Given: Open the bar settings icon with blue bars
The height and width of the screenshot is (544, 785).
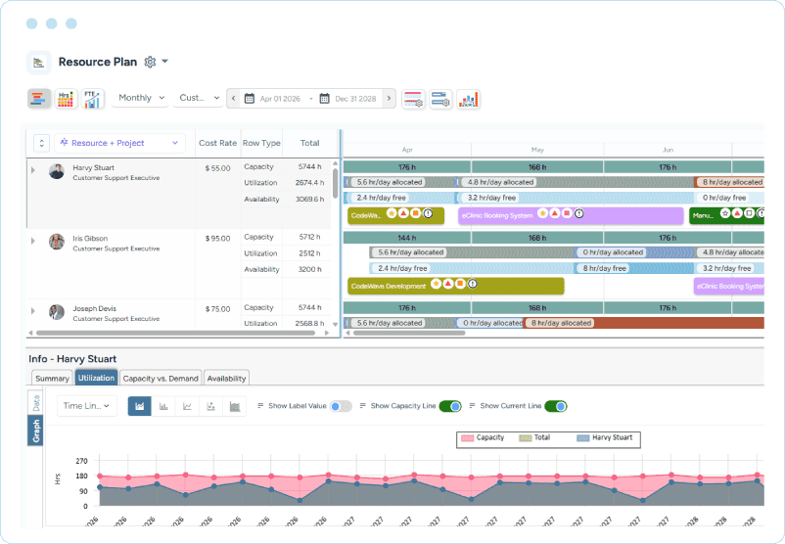Looking at the screenshot, I should pos(440,99).
